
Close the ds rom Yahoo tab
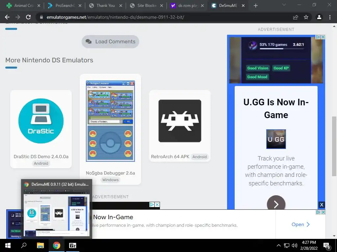point(202,6)
